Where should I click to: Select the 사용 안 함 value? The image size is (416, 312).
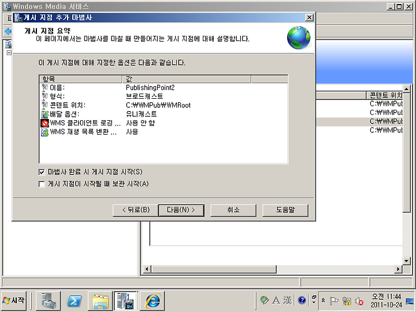[x=140, y=123]
